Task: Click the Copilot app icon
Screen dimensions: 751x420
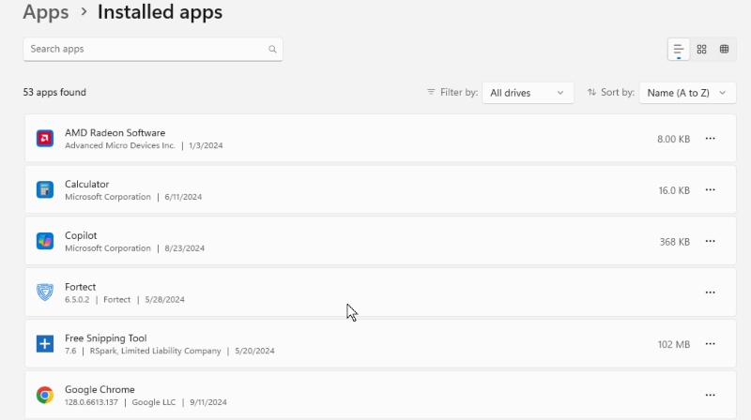Action: 45,241
